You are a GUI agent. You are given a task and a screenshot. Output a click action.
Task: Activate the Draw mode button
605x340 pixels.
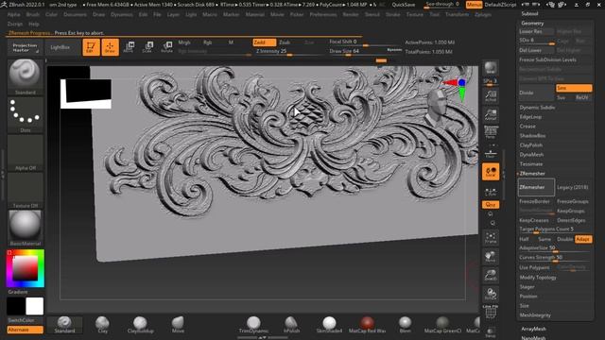point(110,47)
